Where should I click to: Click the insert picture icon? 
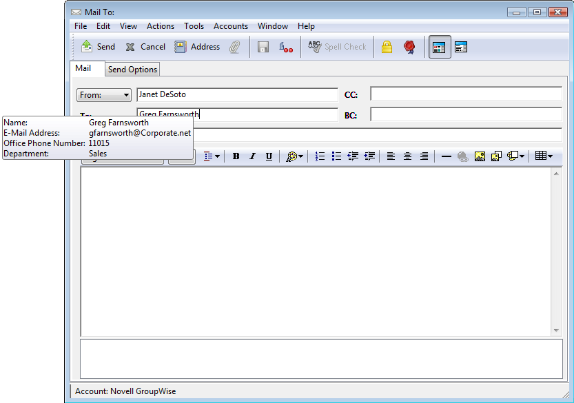(480, 156)
